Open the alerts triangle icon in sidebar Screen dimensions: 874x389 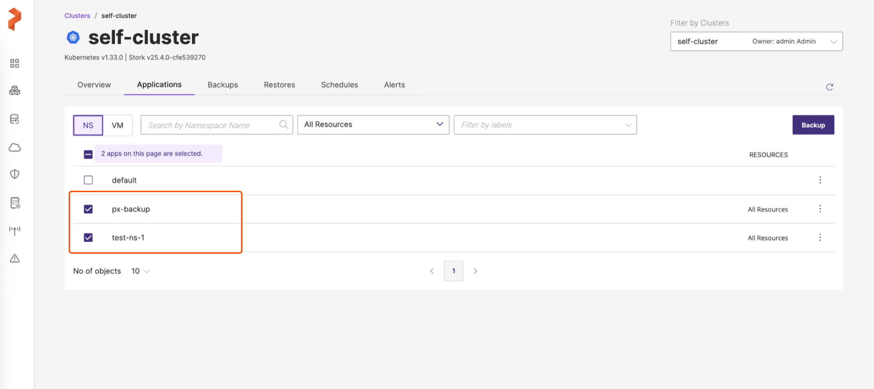[x=14, y=258]
